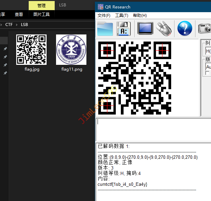
Task: Select the flag11.png file thumbnail
Action: coord(71,50)
